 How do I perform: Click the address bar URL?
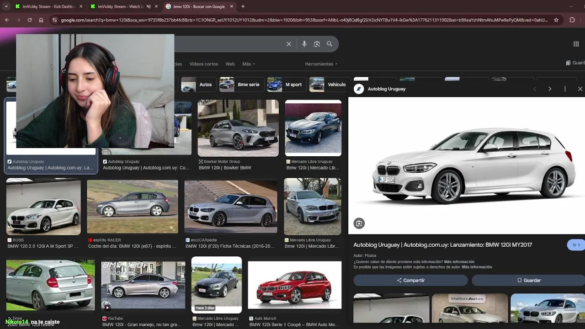coord(304,20)
